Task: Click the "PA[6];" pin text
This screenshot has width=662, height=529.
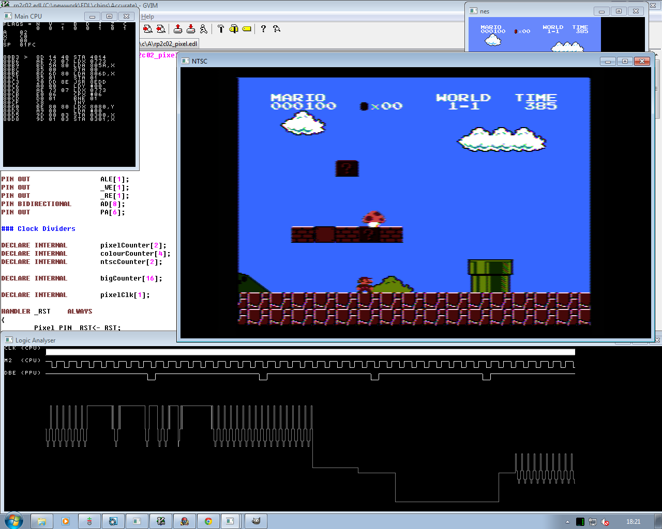Action: 113,212
